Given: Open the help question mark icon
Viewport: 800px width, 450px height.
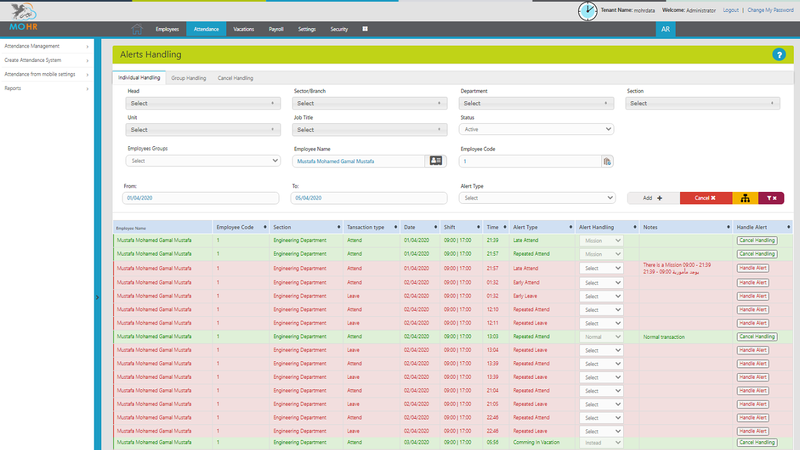Looking at the screenshot, I should click(x=779, y=54).
